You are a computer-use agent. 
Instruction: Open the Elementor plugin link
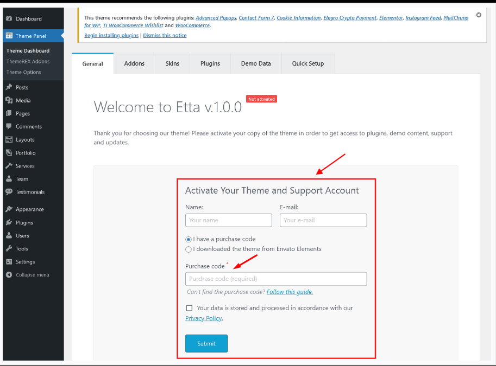pos(391,18)
